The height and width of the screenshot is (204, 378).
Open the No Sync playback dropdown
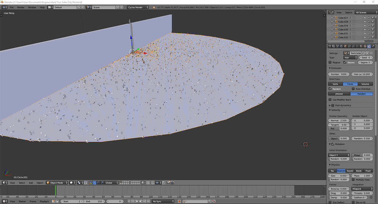coord(163,201)
